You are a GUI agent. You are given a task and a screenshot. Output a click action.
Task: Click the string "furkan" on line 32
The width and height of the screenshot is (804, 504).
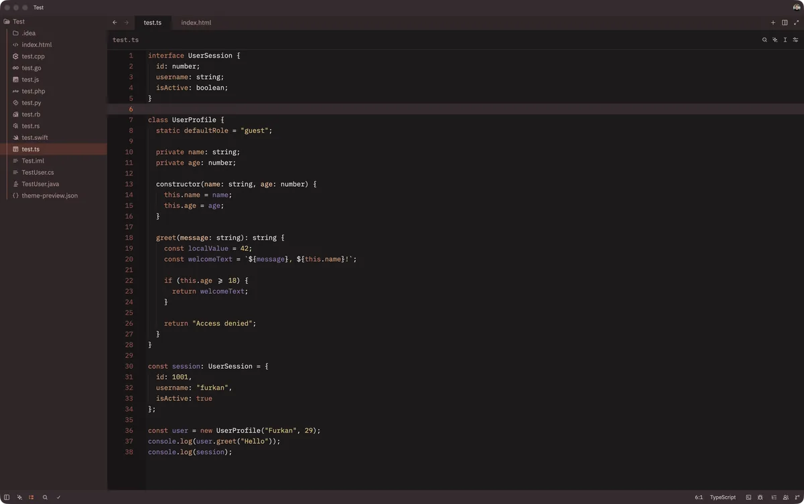(x=212, y=388)
